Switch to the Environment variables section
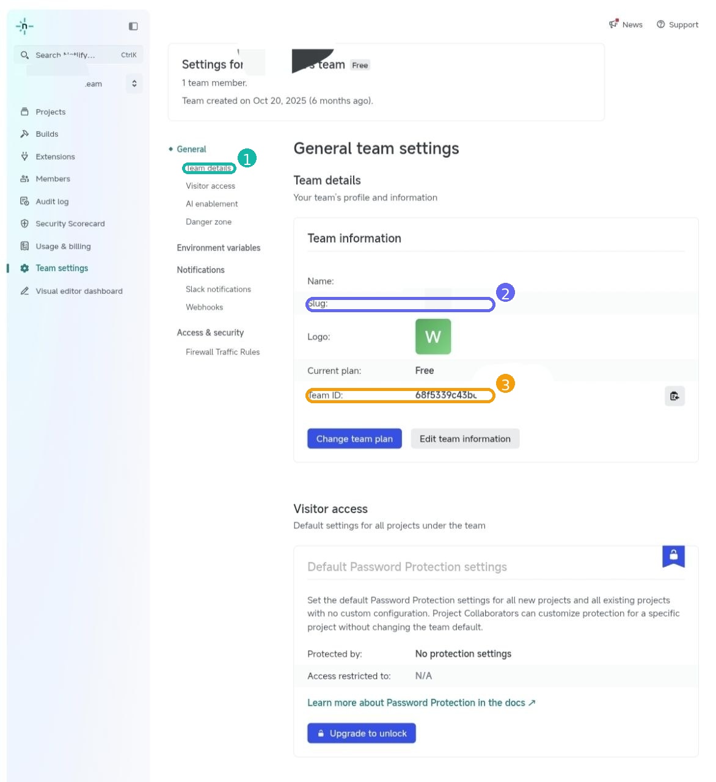Image resolution: width=716 pixels, height=782 pixels. pos(218,247)
